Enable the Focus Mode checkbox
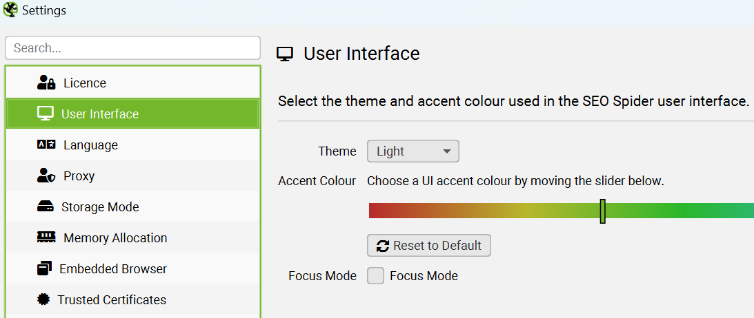 click(x=375, y=276)
